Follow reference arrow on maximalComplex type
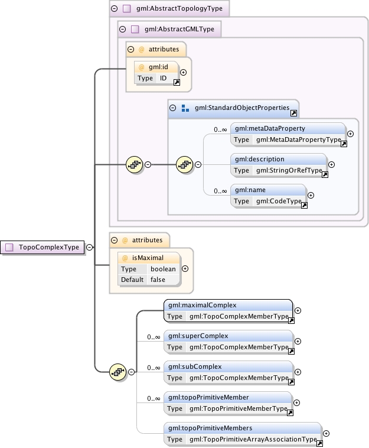Screen dimensions: 369x448 [291, 321]
